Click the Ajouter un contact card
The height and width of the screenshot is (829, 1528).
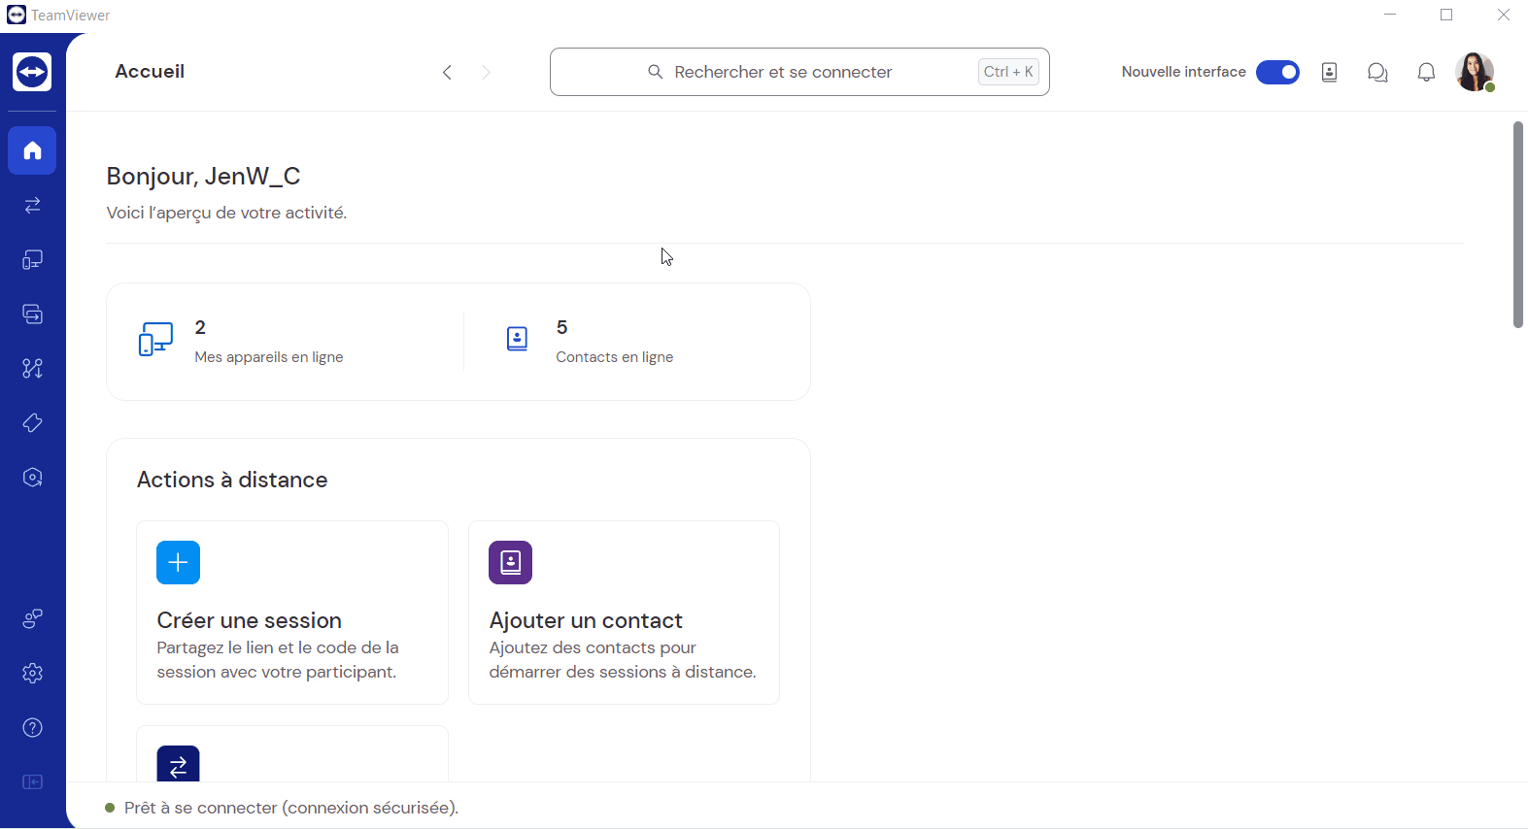[x=624, y=613]
